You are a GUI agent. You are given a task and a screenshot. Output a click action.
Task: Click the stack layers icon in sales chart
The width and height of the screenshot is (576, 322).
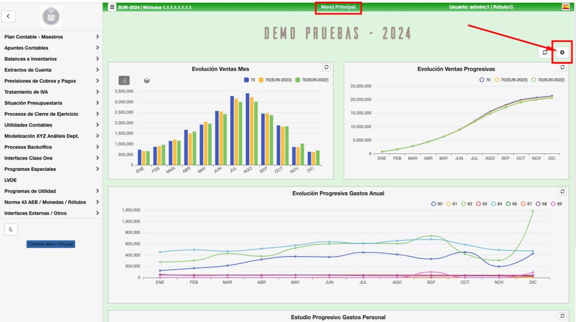(x=146, y=80)
